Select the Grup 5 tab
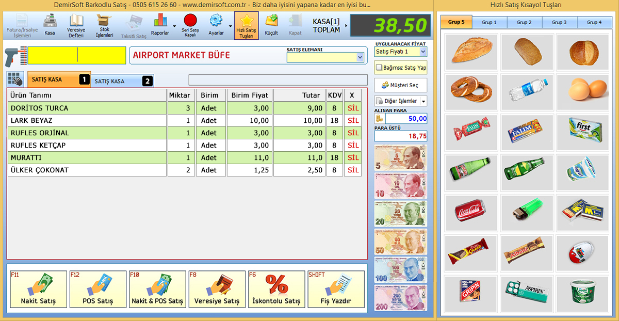Image resolution: width=619 pixels, height=321 pixels. [x=456, y=22]
